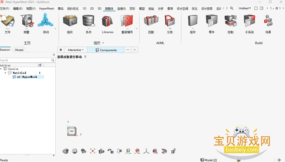Switch to the 2D ribbon tab
Screen dimensions: 285x162
coord(92,9)
